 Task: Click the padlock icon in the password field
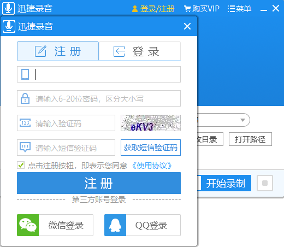tap(25, 98)
